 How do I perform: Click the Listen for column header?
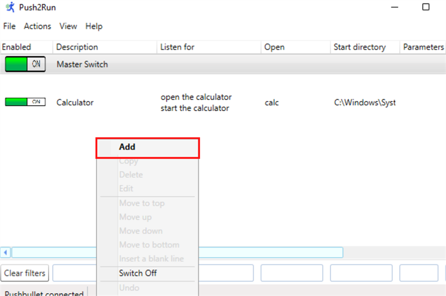pyautogui.click(x=209, y=47)
